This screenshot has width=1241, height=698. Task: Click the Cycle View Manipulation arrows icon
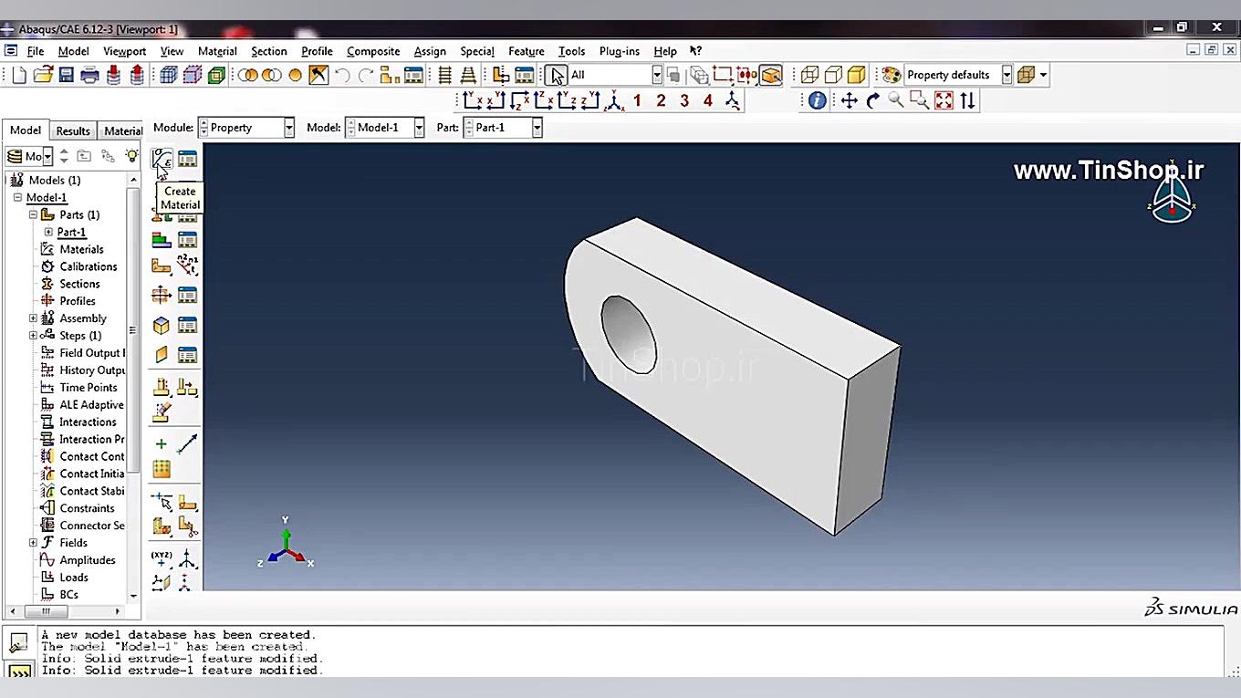(967, 100)
